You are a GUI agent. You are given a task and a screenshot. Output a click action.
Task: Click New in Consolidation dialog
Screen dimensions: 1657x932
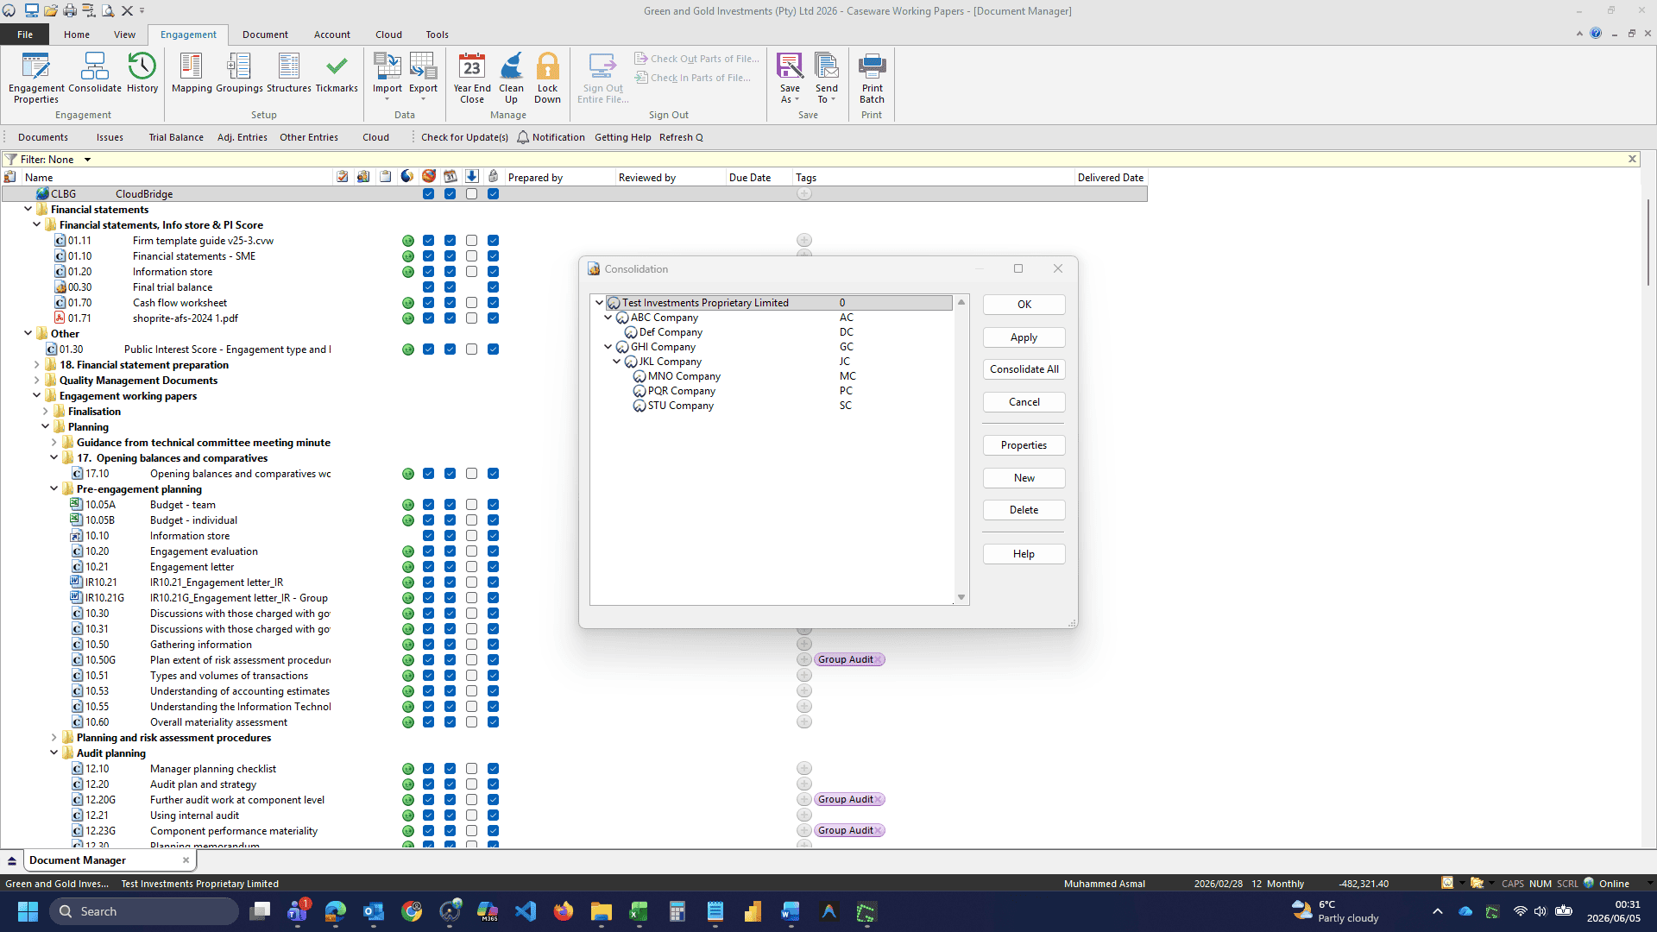coord(1024,478)
